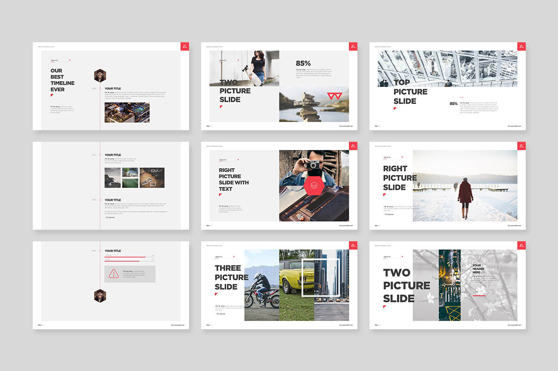The width and height of the screenshot is (558, 371).
Task: Click the red logo badge on Three Picture Slide
Action: (x=353, y=246)
